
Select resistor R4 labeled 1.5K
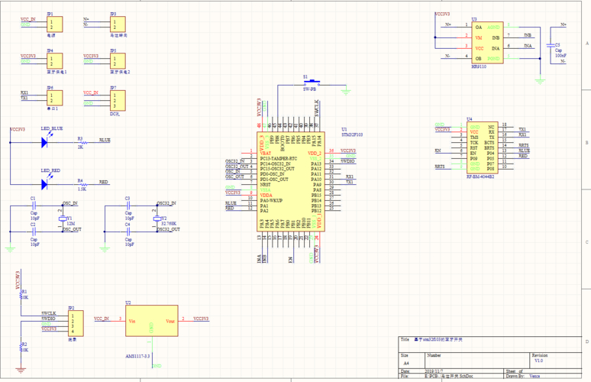point(81,183)
